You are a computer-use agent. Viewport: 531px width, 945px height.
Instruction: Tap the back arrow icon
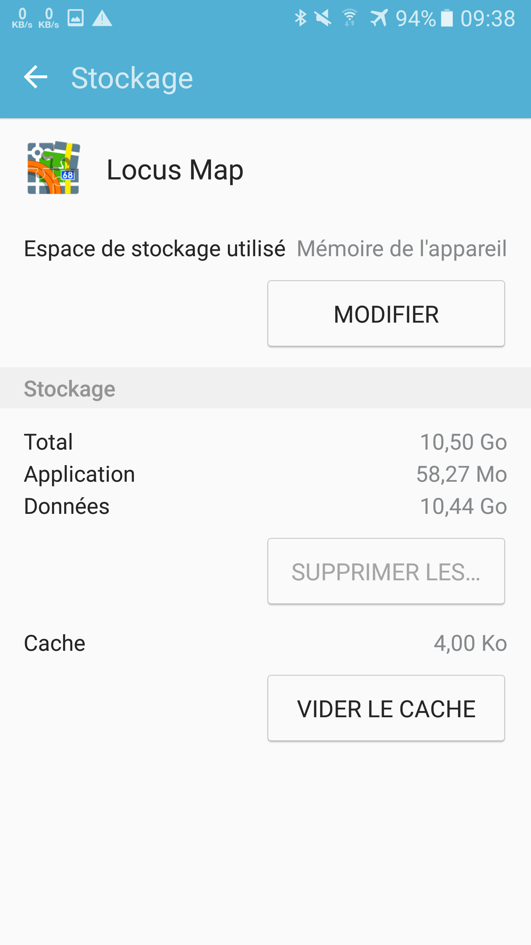(36, 78)
